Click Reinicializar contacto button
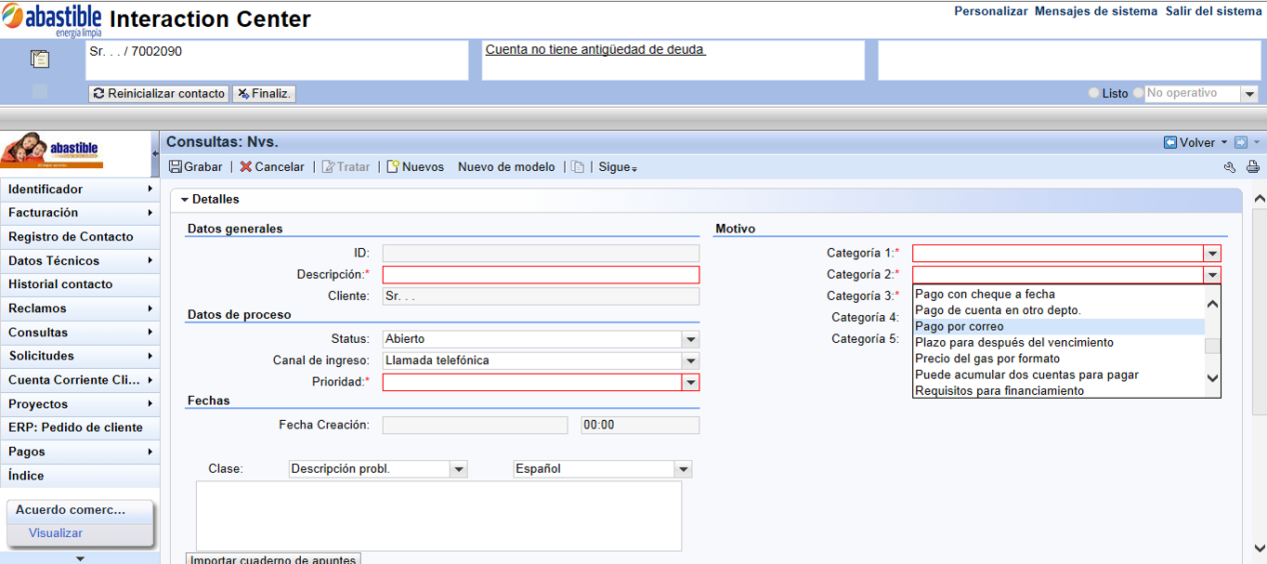Screen dimensions: 1267x564 point(159,94)
